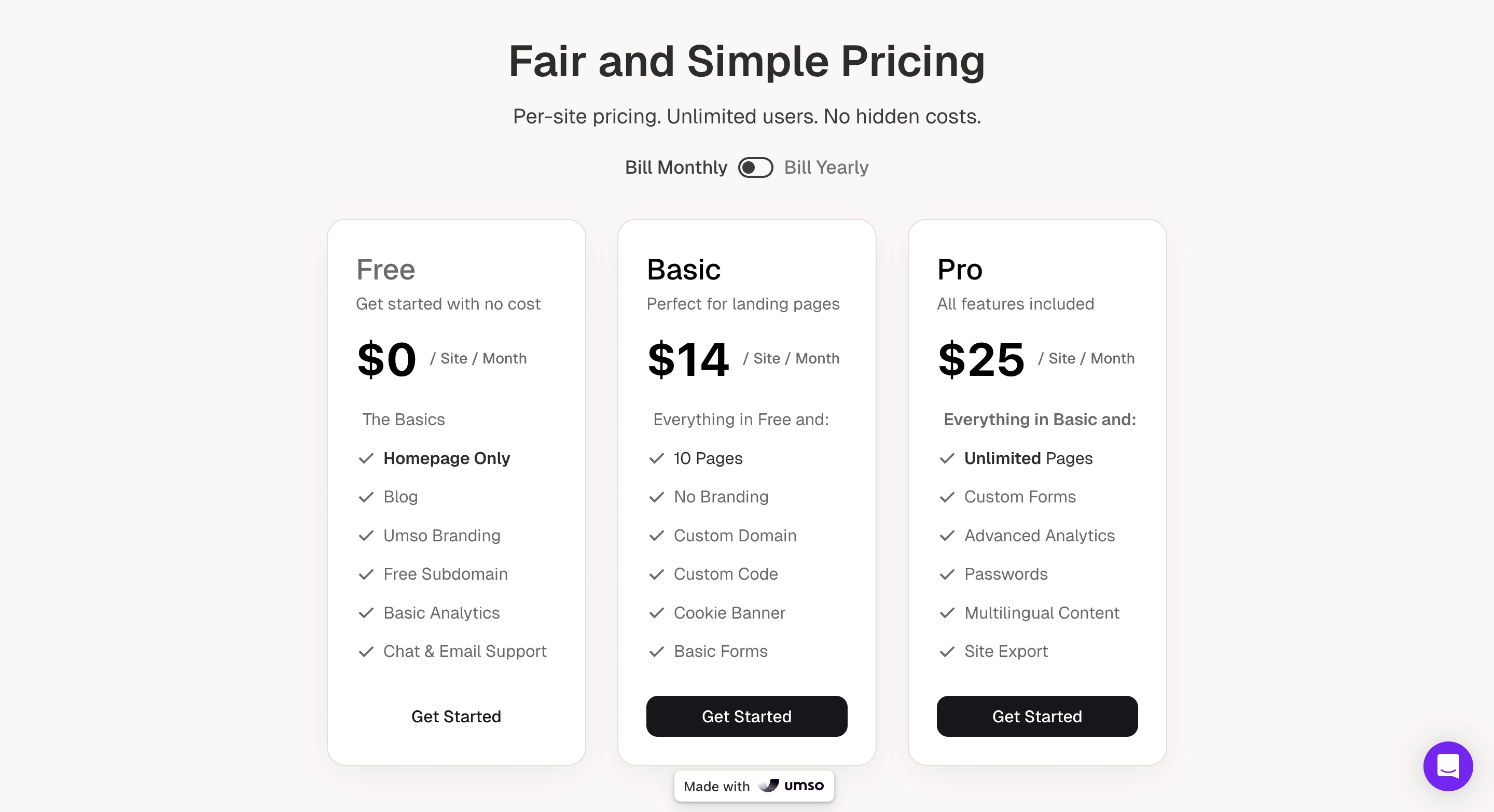Click the checkmark beside Homepage Only
The height and width of the screenshot is (812, 1494).
click(366, 458)
